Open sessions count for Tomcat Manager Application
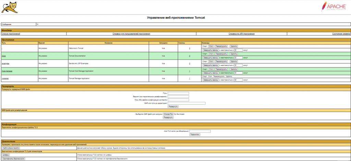 [x=190, y=79]
